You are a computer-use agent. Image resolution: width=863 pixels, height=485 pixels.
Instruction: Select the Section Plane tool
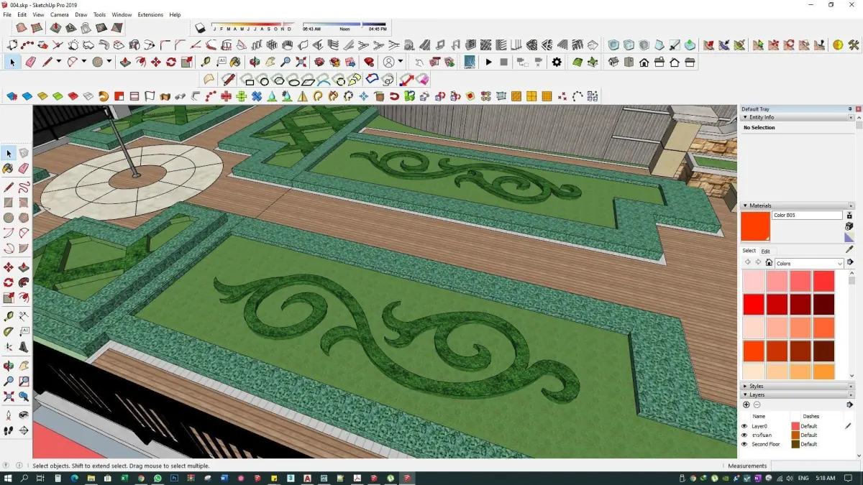click(24, 430)
